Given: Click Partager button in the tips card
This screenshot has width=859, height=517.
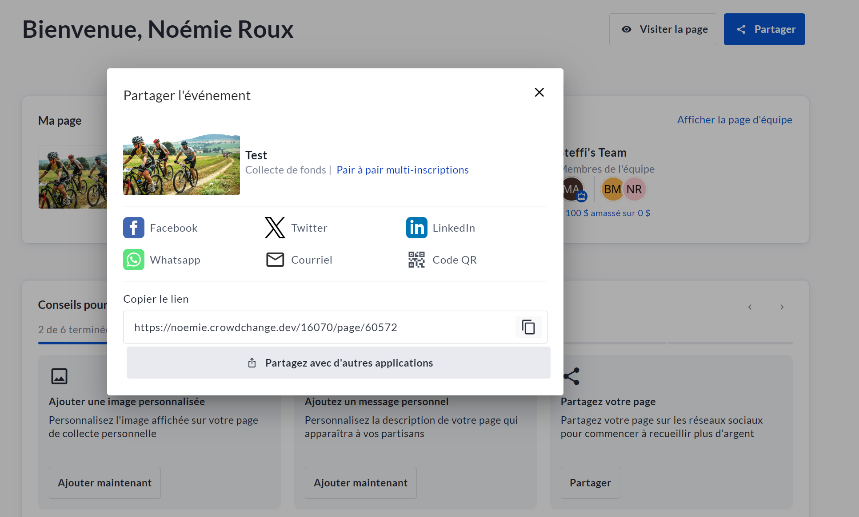Looking at the screenshot, I should [590, 483].
